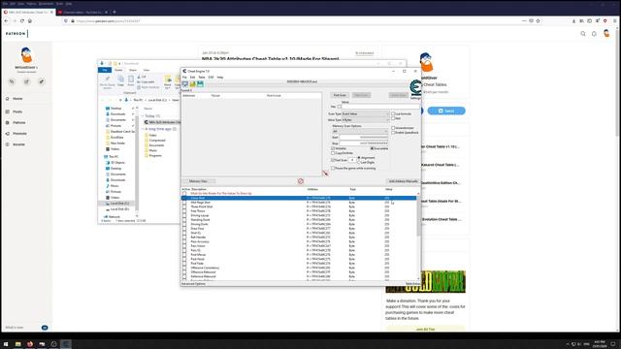Open File Explorer from the taskbar
The width and height of the screenshot is (621, 349).
tap(17, 344)
